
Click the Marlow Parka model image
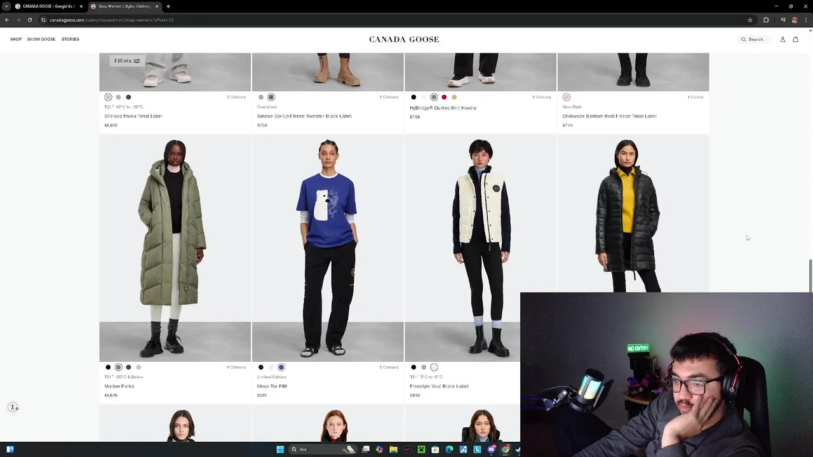[x=175, y=248]
